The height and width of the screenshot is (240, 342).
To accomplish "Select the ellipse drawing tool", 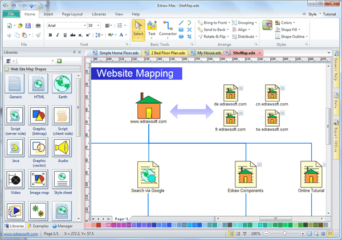I will pyautogui.click(x=181, y=36).
